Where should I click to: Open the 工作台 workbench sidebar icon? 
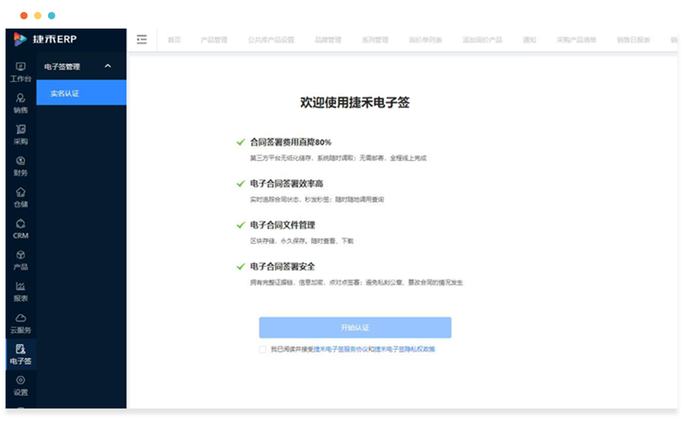(21, 72)
